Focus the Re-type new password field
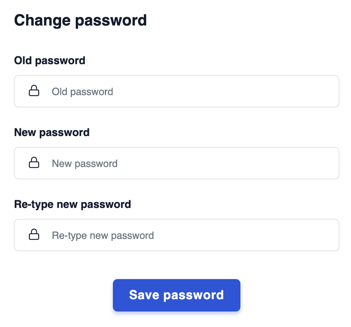This screenshot has height=327, width=351. click(176, 235)
